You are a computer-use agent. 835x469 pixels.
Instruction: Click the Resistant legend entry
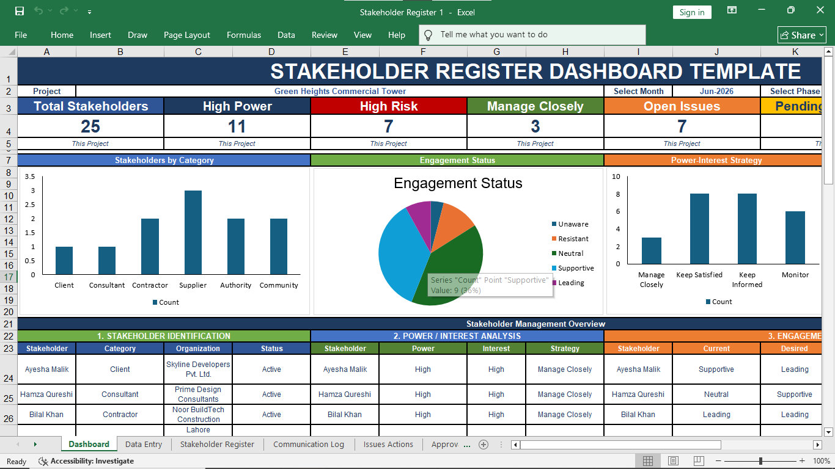pyautogui.click(x=570, y=239)
